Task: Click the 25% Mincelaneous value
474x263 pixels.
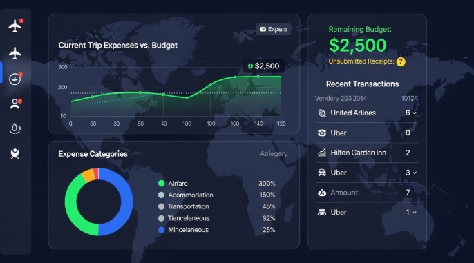Action: [x=269, y=230]
